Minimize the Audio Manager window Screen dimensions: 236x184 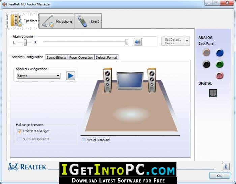pos(208,3)
